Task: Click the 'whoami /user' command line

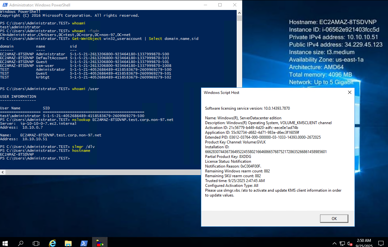Action: [50, 89]
